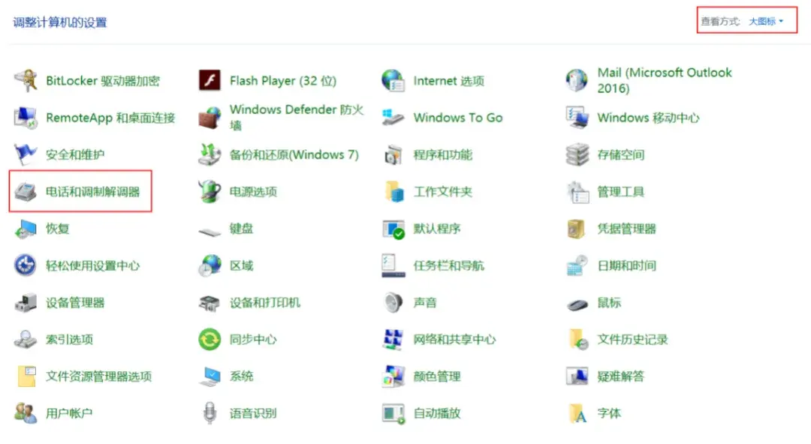Expand the 大图标 view mode dropdown
This screenshot has width=811, height=444.
766,21
